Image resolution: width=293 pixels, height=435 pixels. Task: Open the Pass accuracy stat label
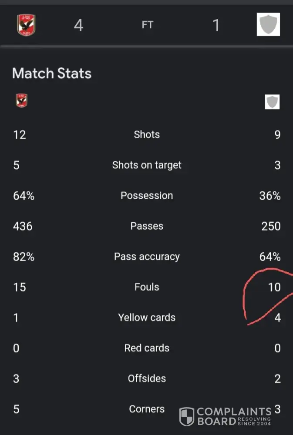(147, 257)
